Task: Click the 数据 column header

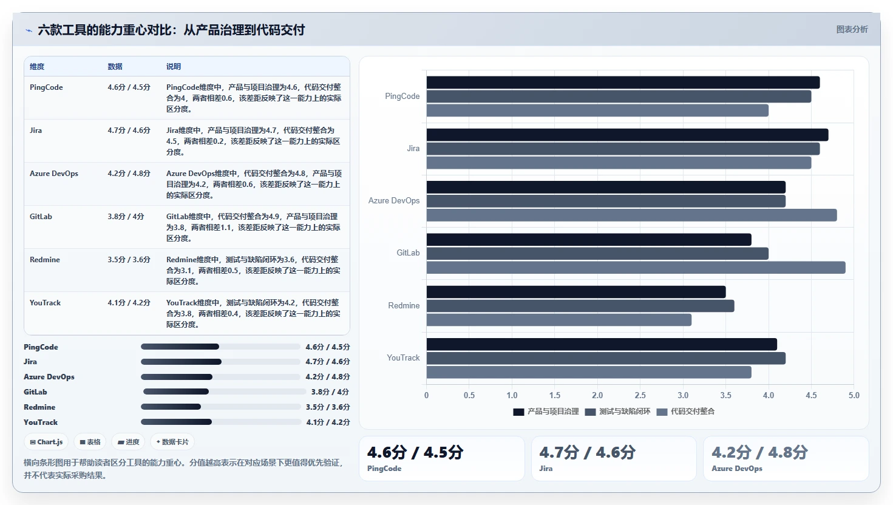Action: 115,67
